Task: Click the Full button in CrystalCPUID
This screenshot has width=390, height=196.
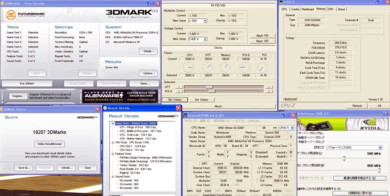Action: 262,181
